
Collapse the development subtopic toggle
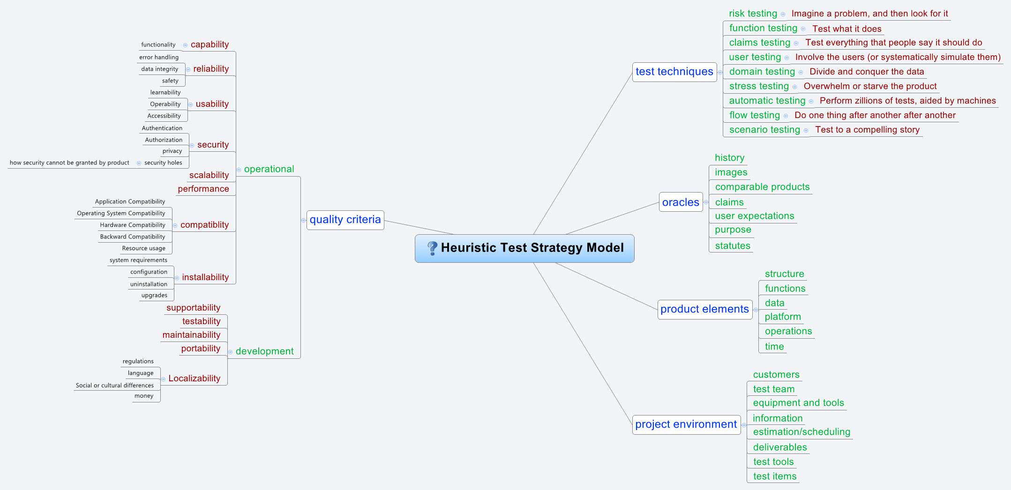tap(230, 352)
